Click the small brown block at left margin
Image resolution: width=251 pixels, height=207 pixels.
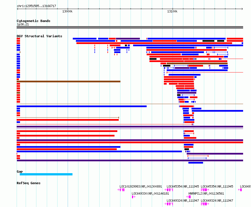click(18, 93)
